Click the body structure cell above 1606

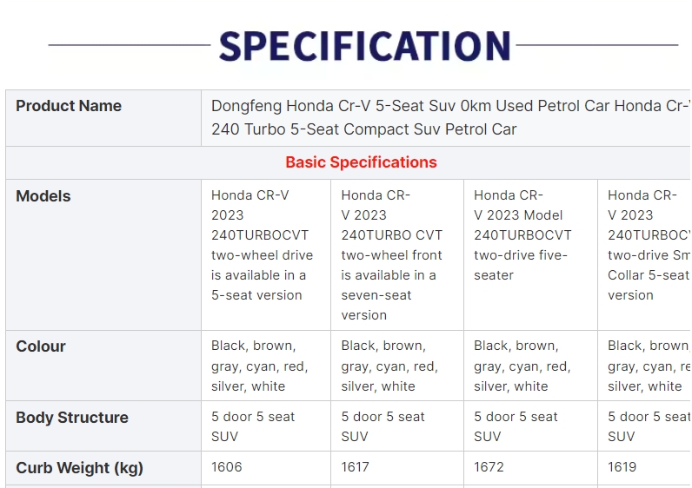tap(253, 426)
